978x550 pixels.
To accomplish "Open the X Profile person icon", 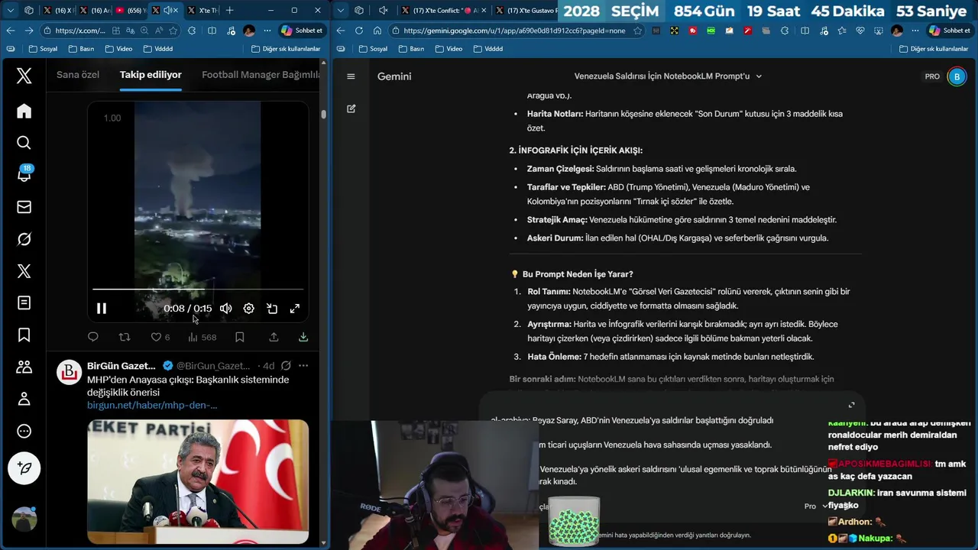I will click(x=24, y=399).
